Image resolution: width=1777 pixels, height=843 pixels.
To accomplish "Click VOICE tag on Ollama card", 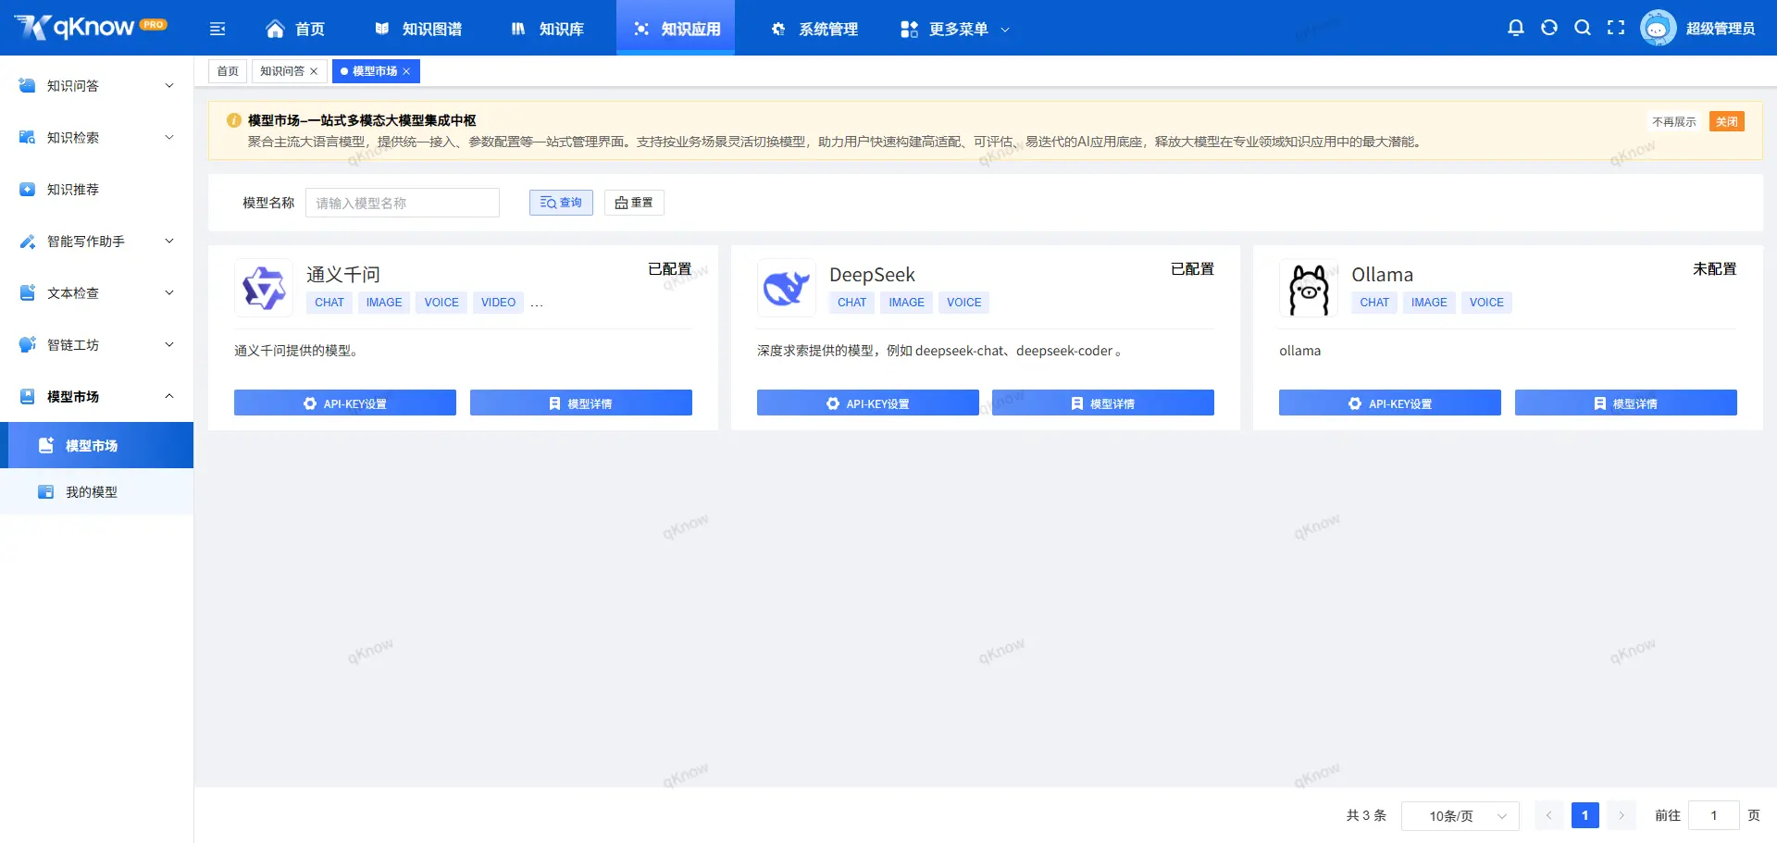I will pyautogui.click(x=1486, y=303).
